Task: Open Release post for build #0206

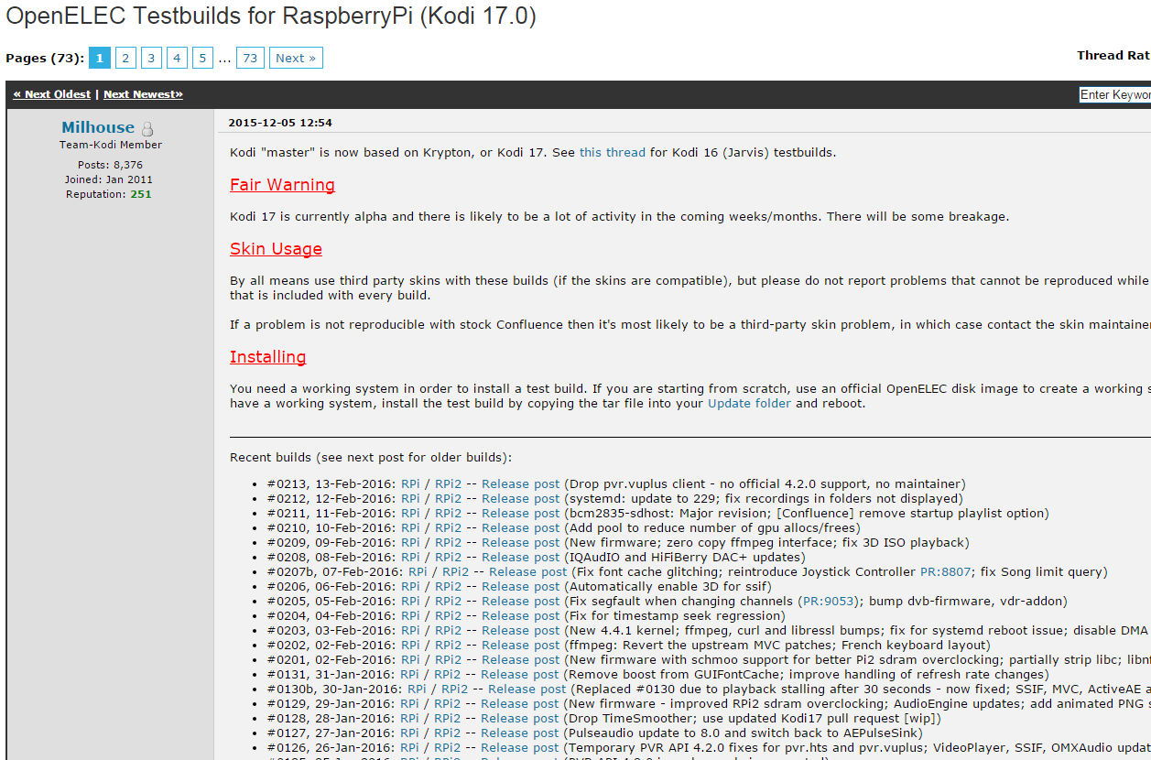Action: point(520,586)
